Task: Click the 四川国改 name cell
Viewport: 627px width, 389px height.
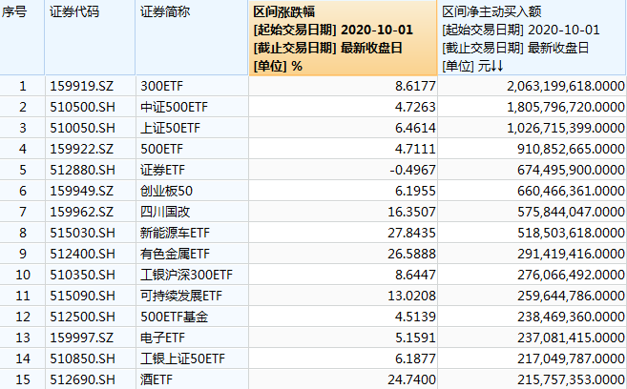Action: 165,212
